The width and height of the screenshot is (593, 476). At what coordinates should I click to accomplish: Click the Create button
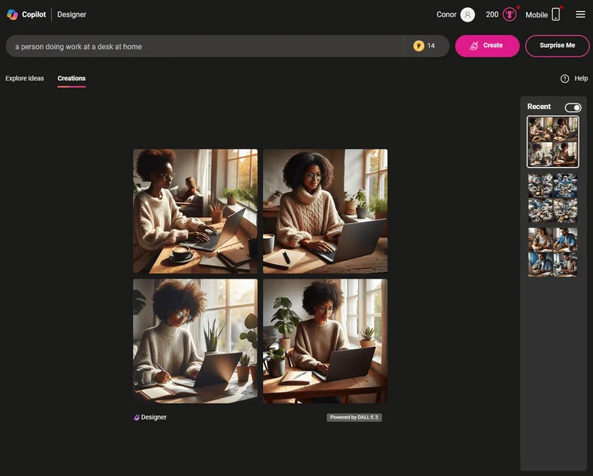(487, 45)
